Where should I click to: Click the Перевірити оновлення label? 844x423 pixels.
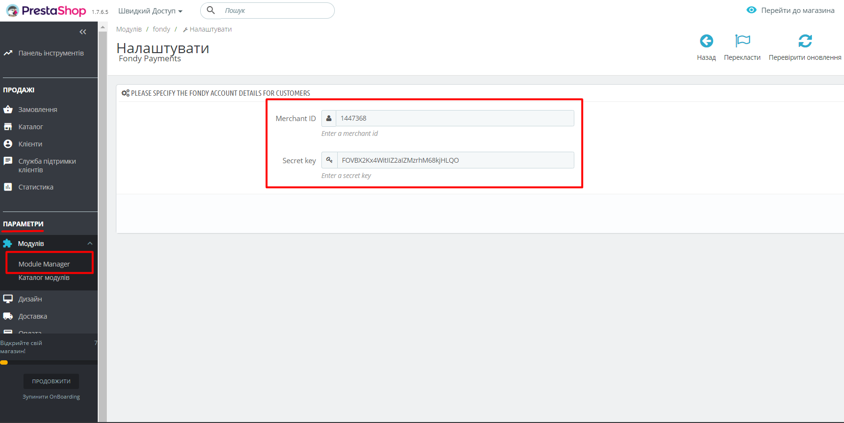(805, 57)
